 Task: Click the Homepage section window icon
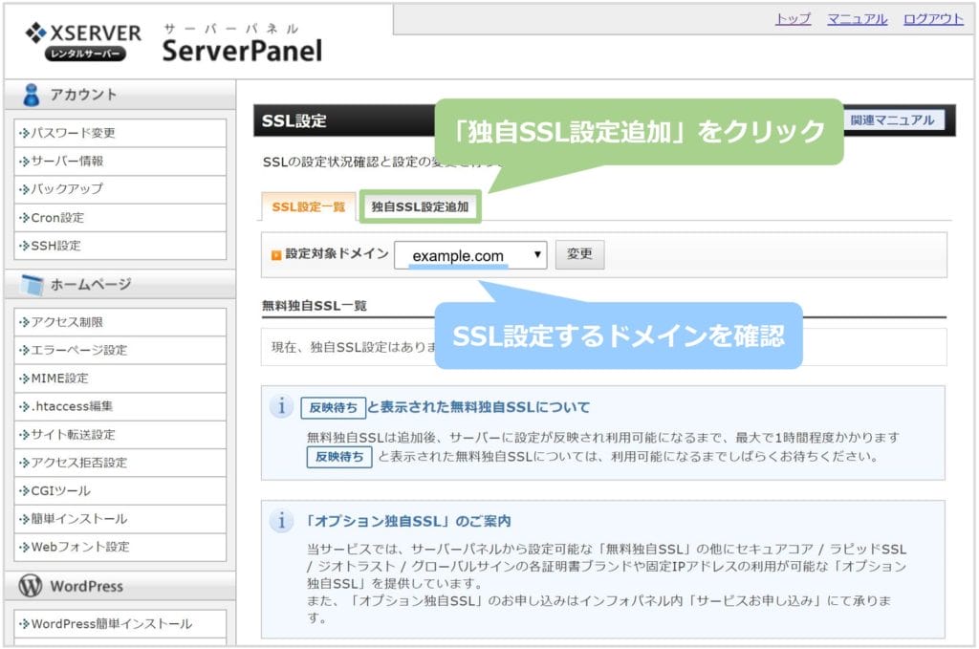click(32, 285)
